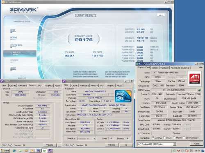Image resolution: width=205 pixels, height=153 pixels.
Task: Open Mainboard tab in CPU-Z processor window
Action: click(84, 86)
